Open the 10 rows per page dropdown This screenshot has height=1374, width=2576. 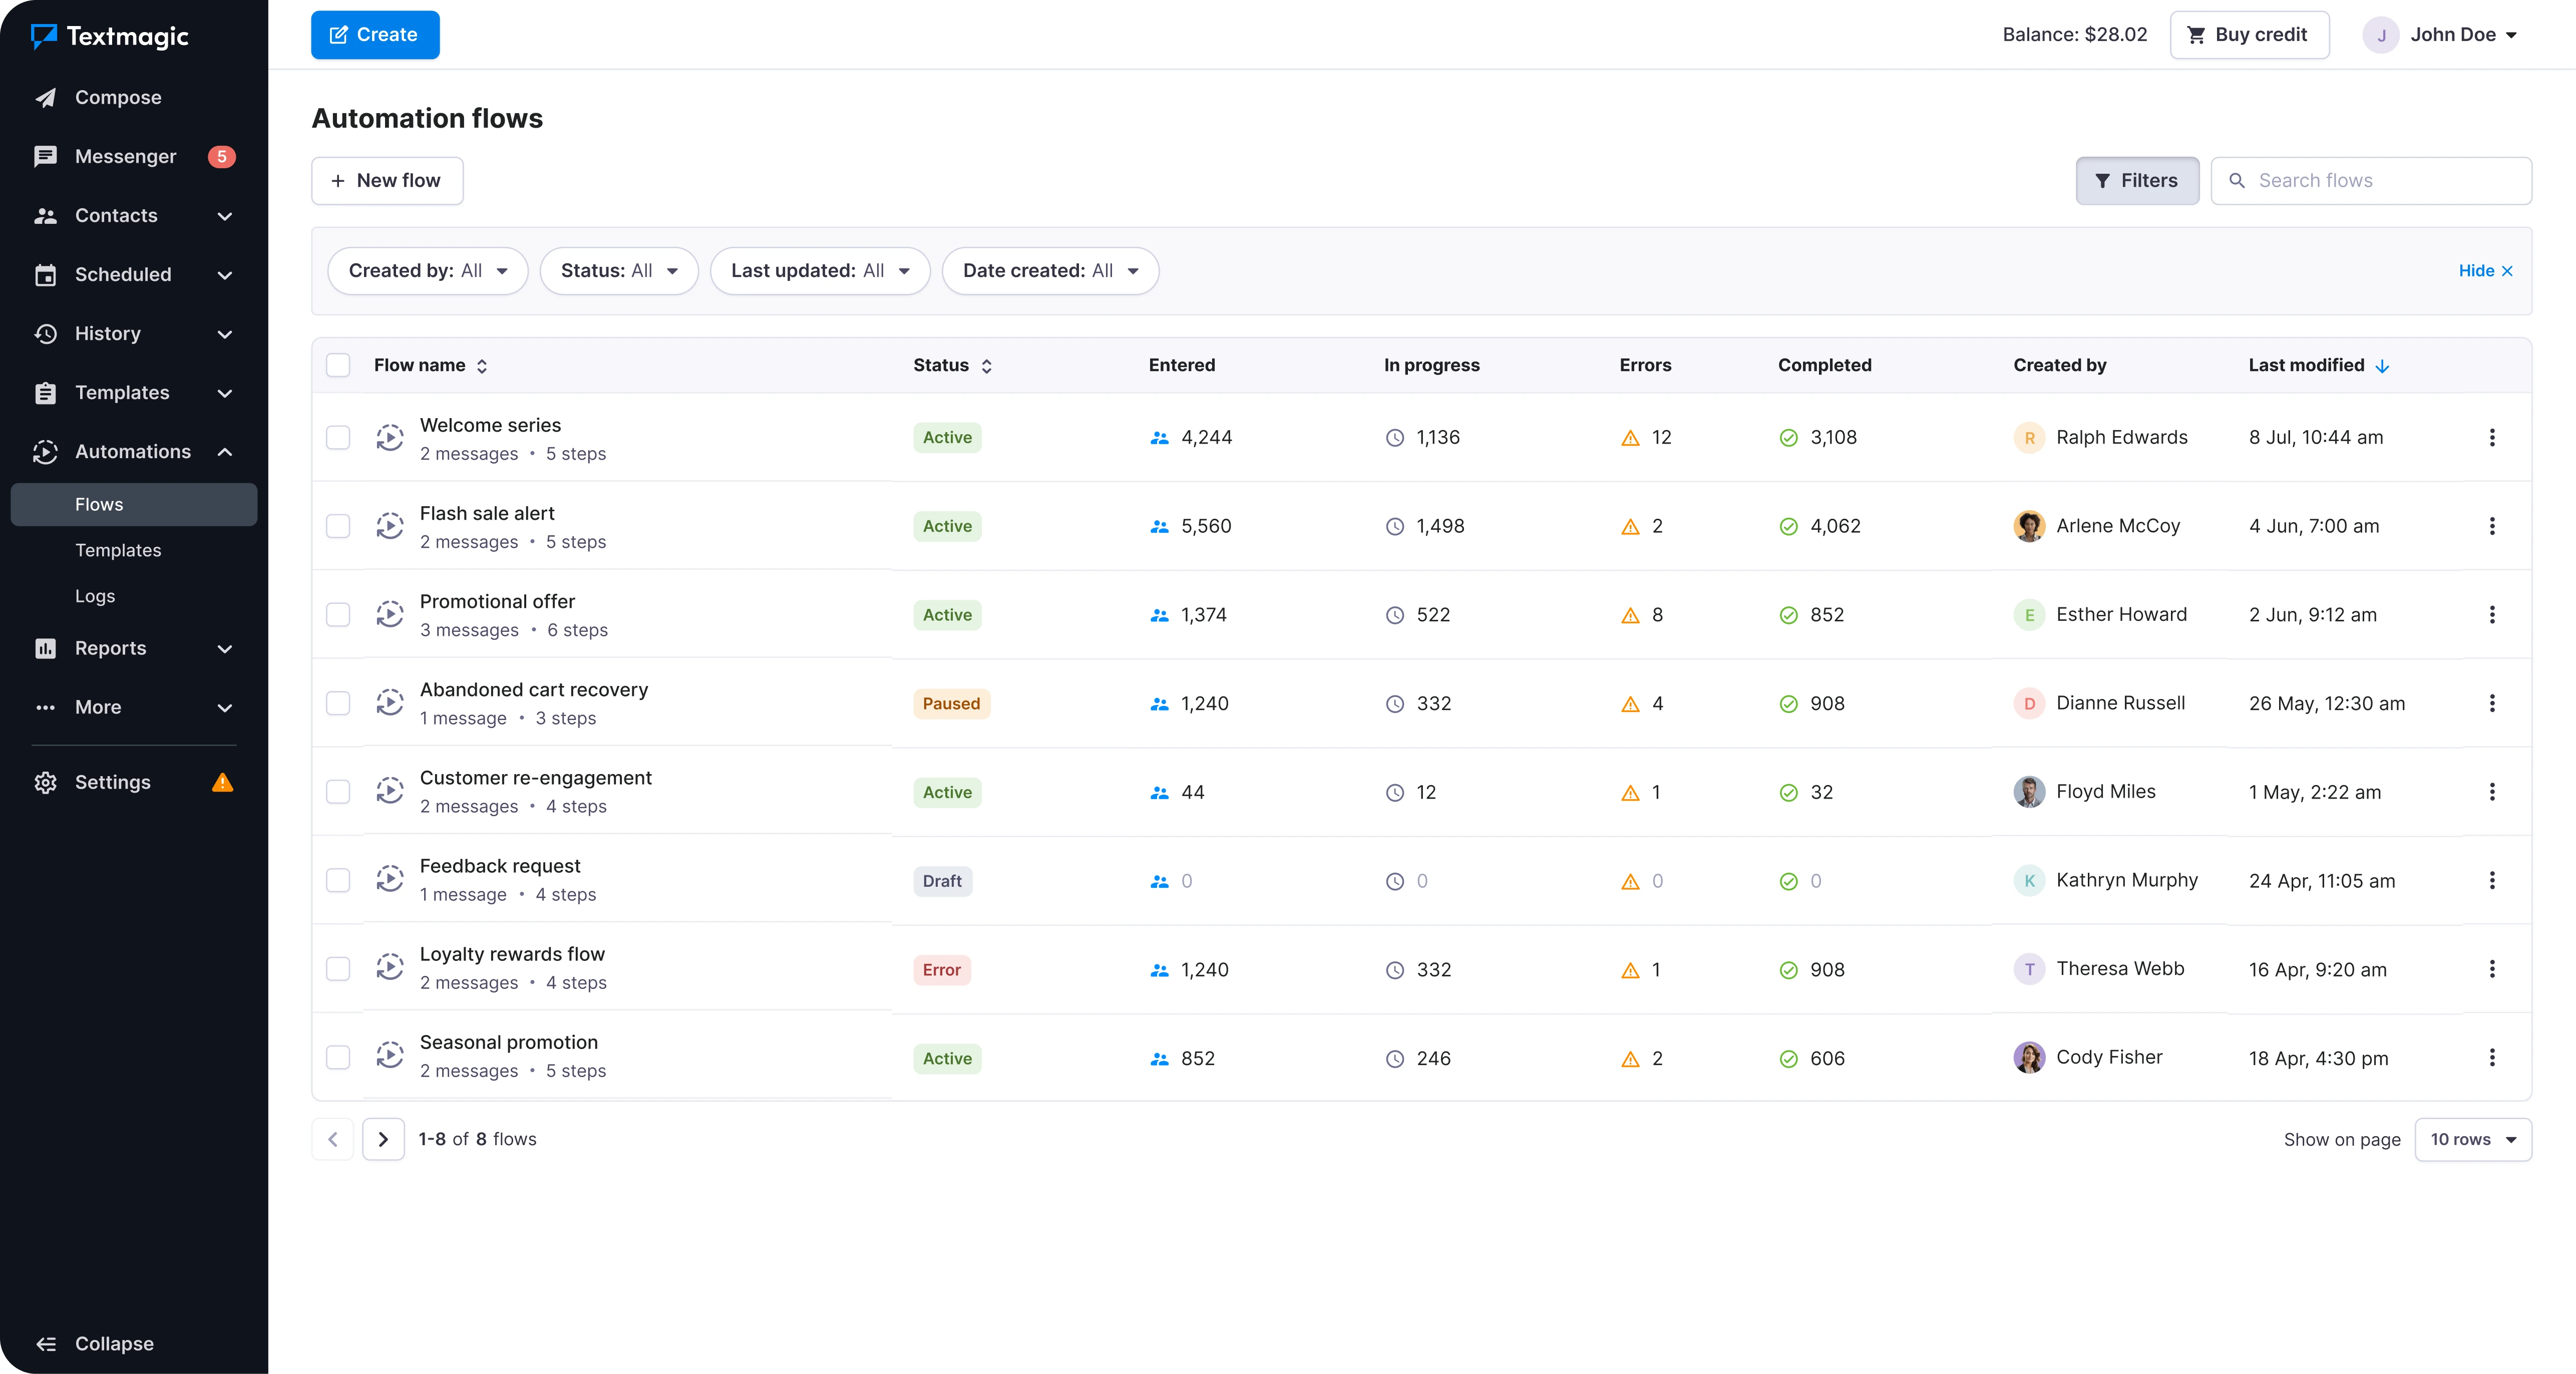click(x=2473, y=1139)
